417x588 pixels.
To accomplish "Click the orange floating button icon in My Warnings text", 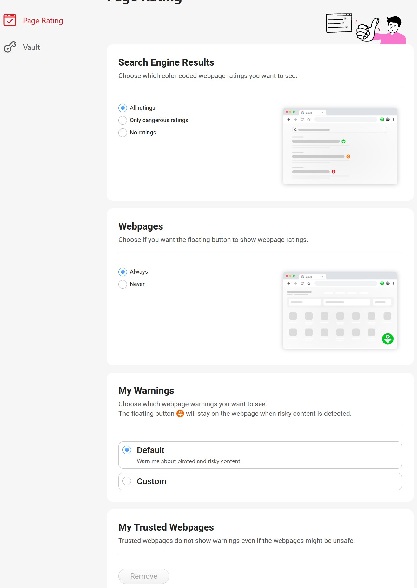I will click(x=180, y=414).
